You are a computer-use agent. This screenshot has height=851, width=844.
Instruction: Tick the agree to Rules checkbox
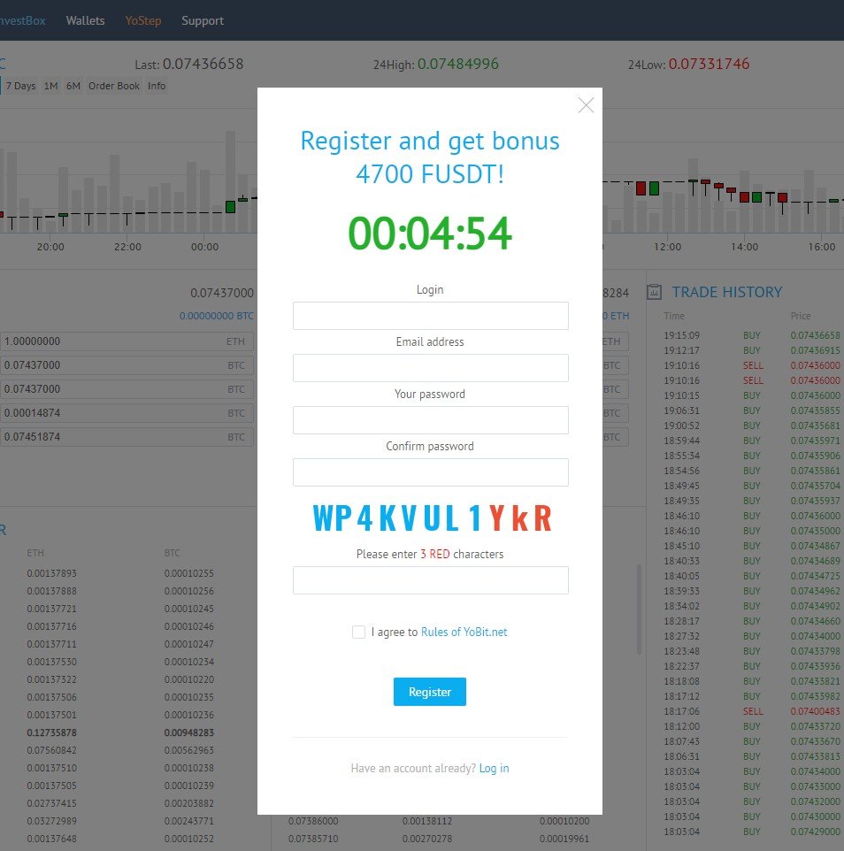pyautogui.click(x=358, y=632)
